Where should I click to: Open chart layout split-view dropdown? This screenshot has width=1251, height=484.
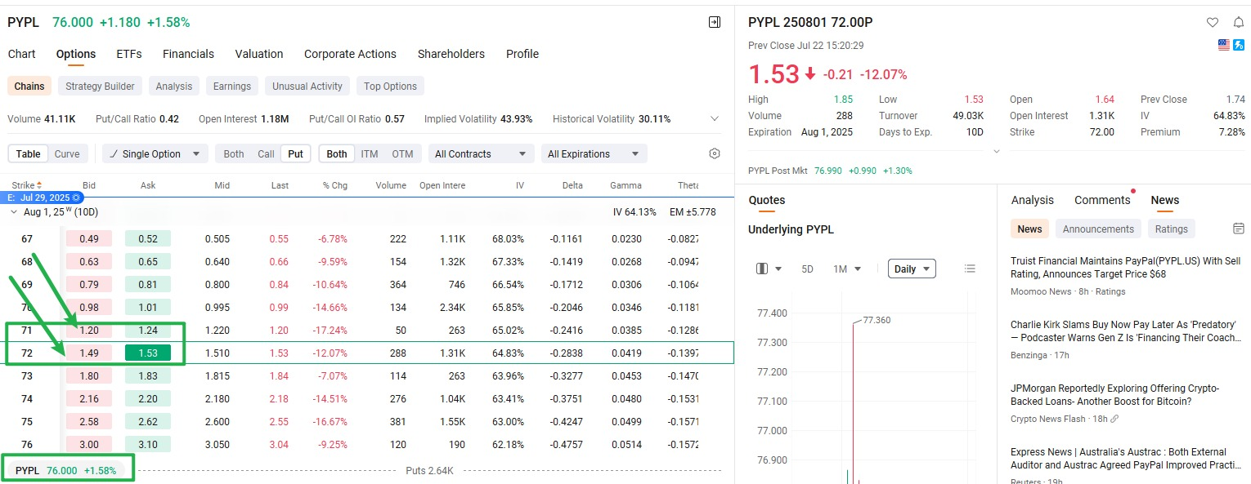pos(769,269)
